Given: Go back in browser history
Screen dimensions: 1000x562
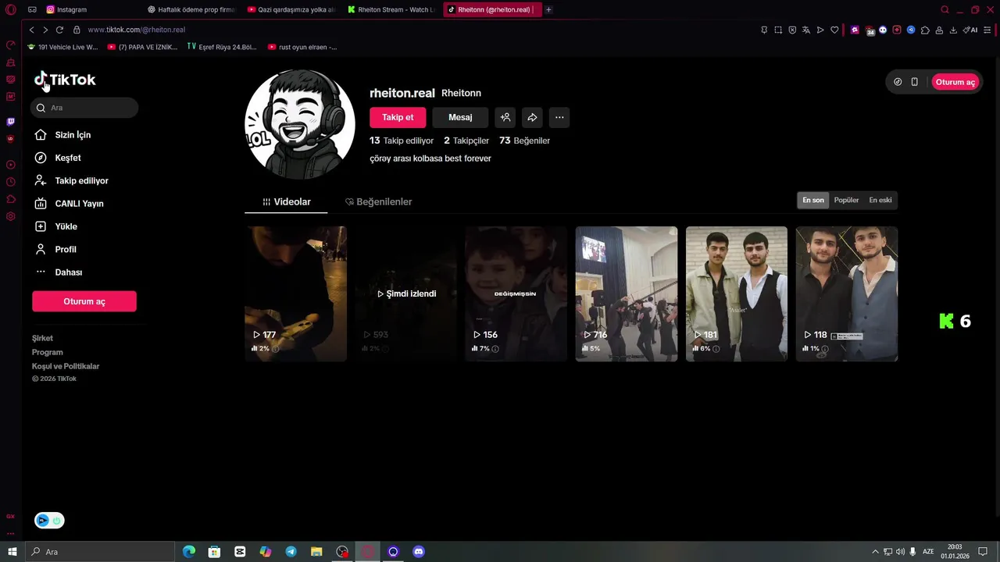Looking at the screenshot, I should pyautogui.click(x=31, y=30).
